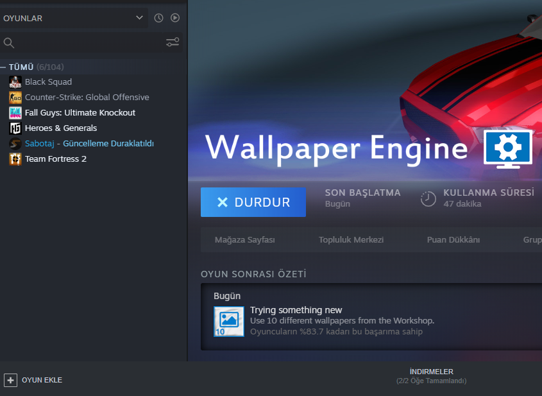Click the CS:GO game icon
The width and height of the screenshot is (542, 396).
coord(15,98)
